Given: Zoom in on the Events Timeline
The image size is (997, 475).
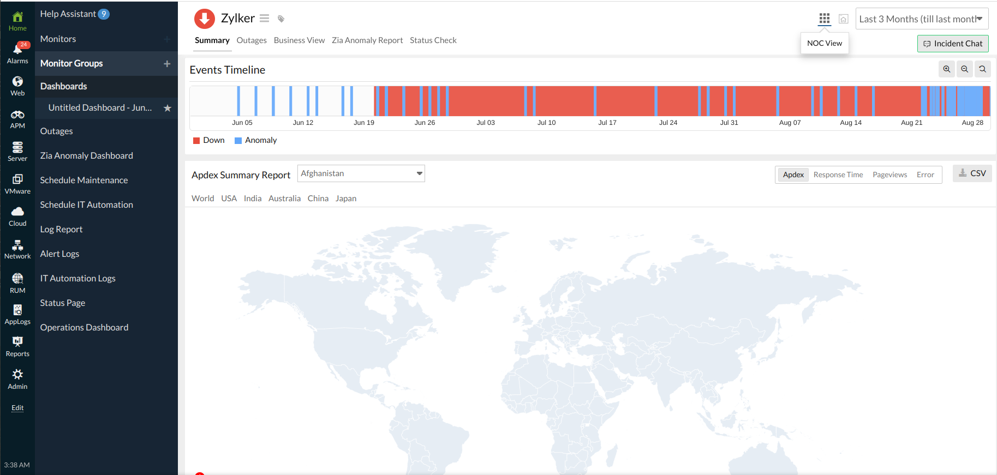Looking at the screenshot, I should (x=947, y=69).
